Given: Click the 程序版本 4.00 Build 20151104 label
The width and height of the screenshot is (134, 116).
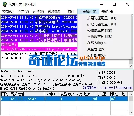Looking at the screenshot, I should tap(108, 88).
